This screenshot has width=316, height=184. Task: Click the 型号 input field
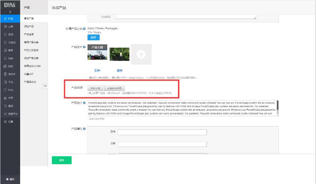162,132
